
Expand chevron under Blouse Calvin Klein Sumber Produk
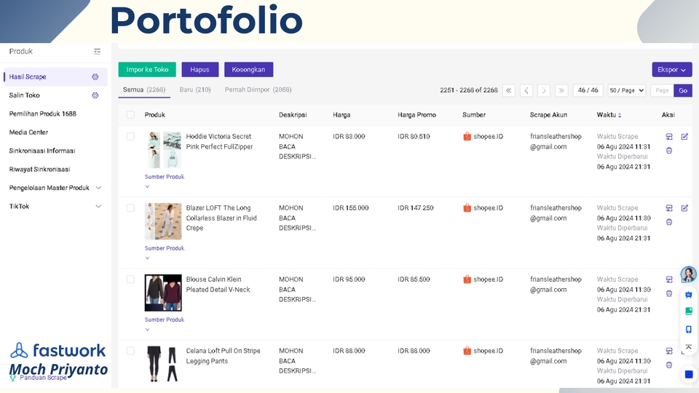pos(147,330)
